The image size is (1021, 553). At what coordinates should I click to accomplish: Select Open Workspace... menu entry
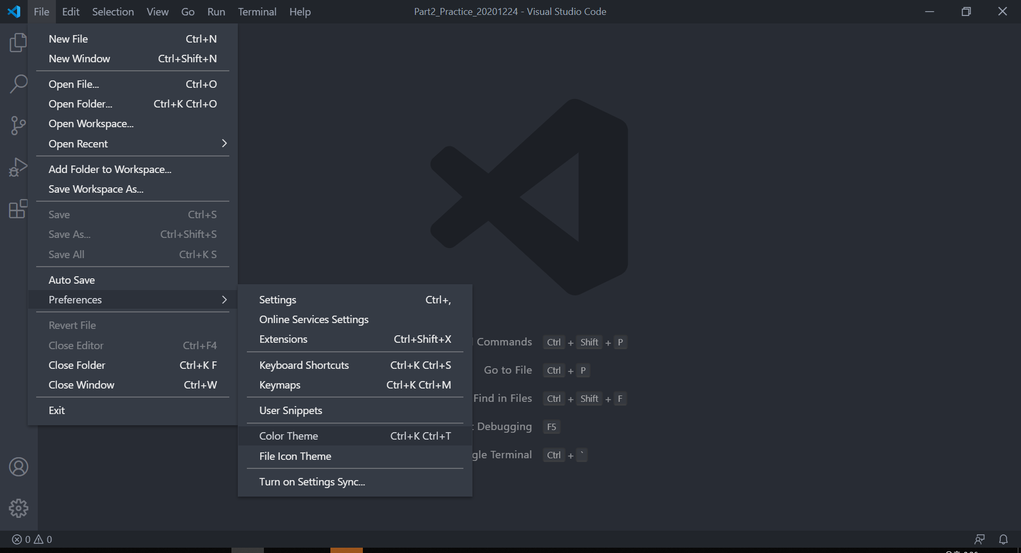[132, 123]
